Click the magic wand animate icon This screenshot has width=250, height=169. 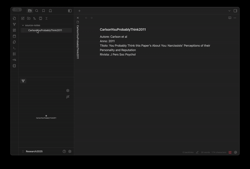(68, 97)
